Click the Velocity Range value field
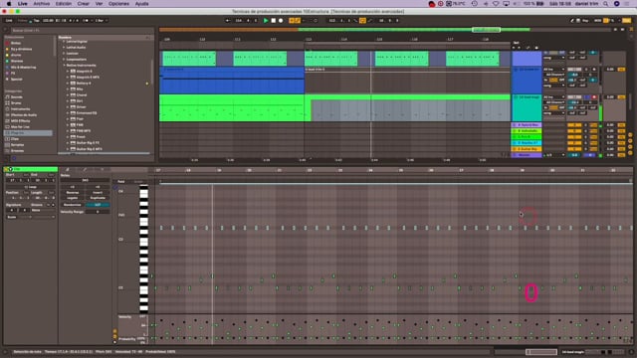The image size is (637, 358). pos(98,212)
